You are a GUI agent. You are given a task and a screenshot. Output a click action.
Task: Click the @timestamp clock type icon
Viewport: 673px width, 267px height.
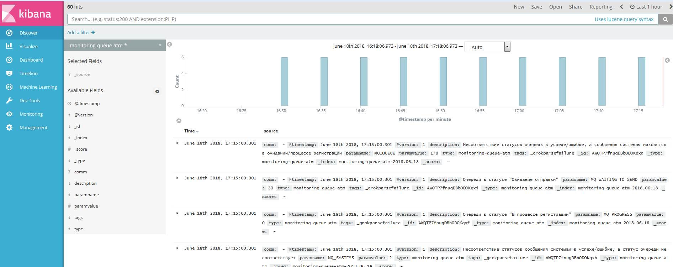69,104
